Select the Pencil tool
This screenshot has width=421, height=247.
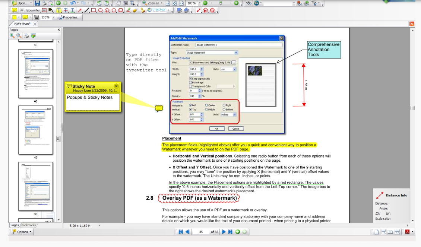click(128, 10)
